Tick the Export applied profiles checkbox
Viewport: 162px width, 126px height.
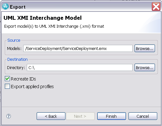pos(7,86)
